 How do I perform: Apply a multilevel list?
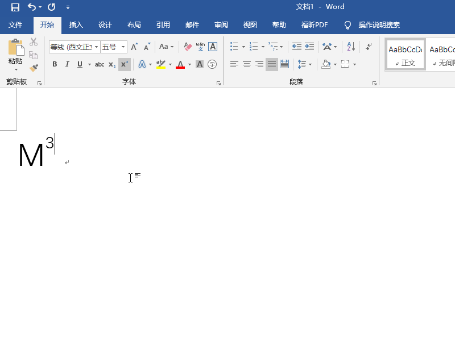(x=273, y=47)
